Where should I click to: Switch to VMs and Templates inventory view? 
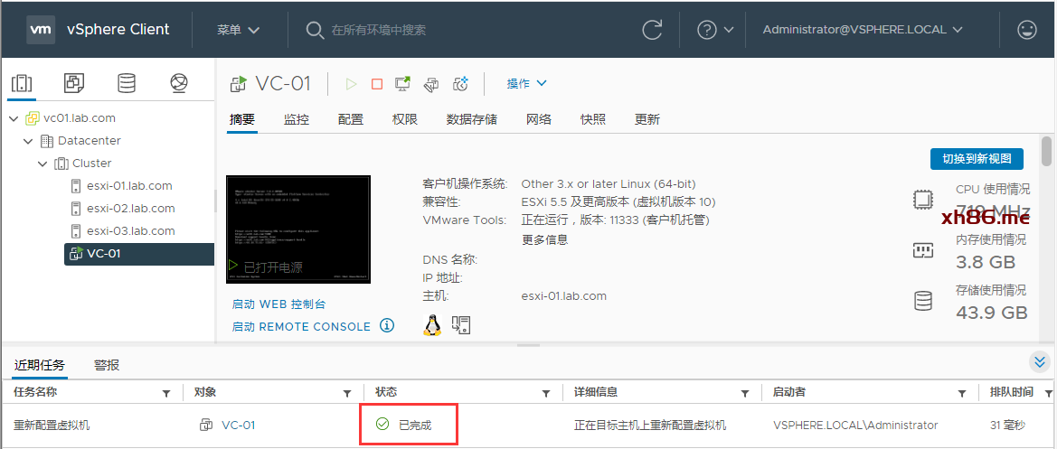pos(73,83)
